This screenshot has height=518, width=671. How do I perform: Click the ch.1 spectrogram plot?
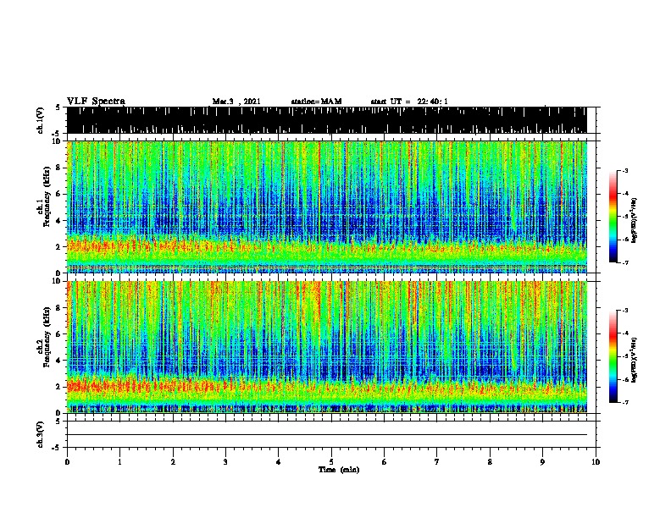tap(327, 207)
